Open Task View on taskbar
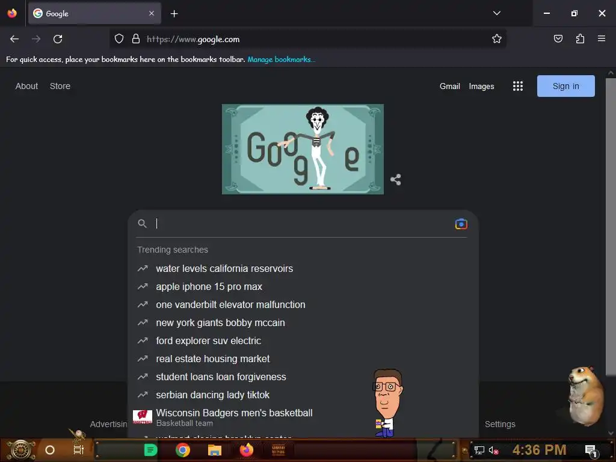This screenshot has width=616, height=462. point(79,450)
